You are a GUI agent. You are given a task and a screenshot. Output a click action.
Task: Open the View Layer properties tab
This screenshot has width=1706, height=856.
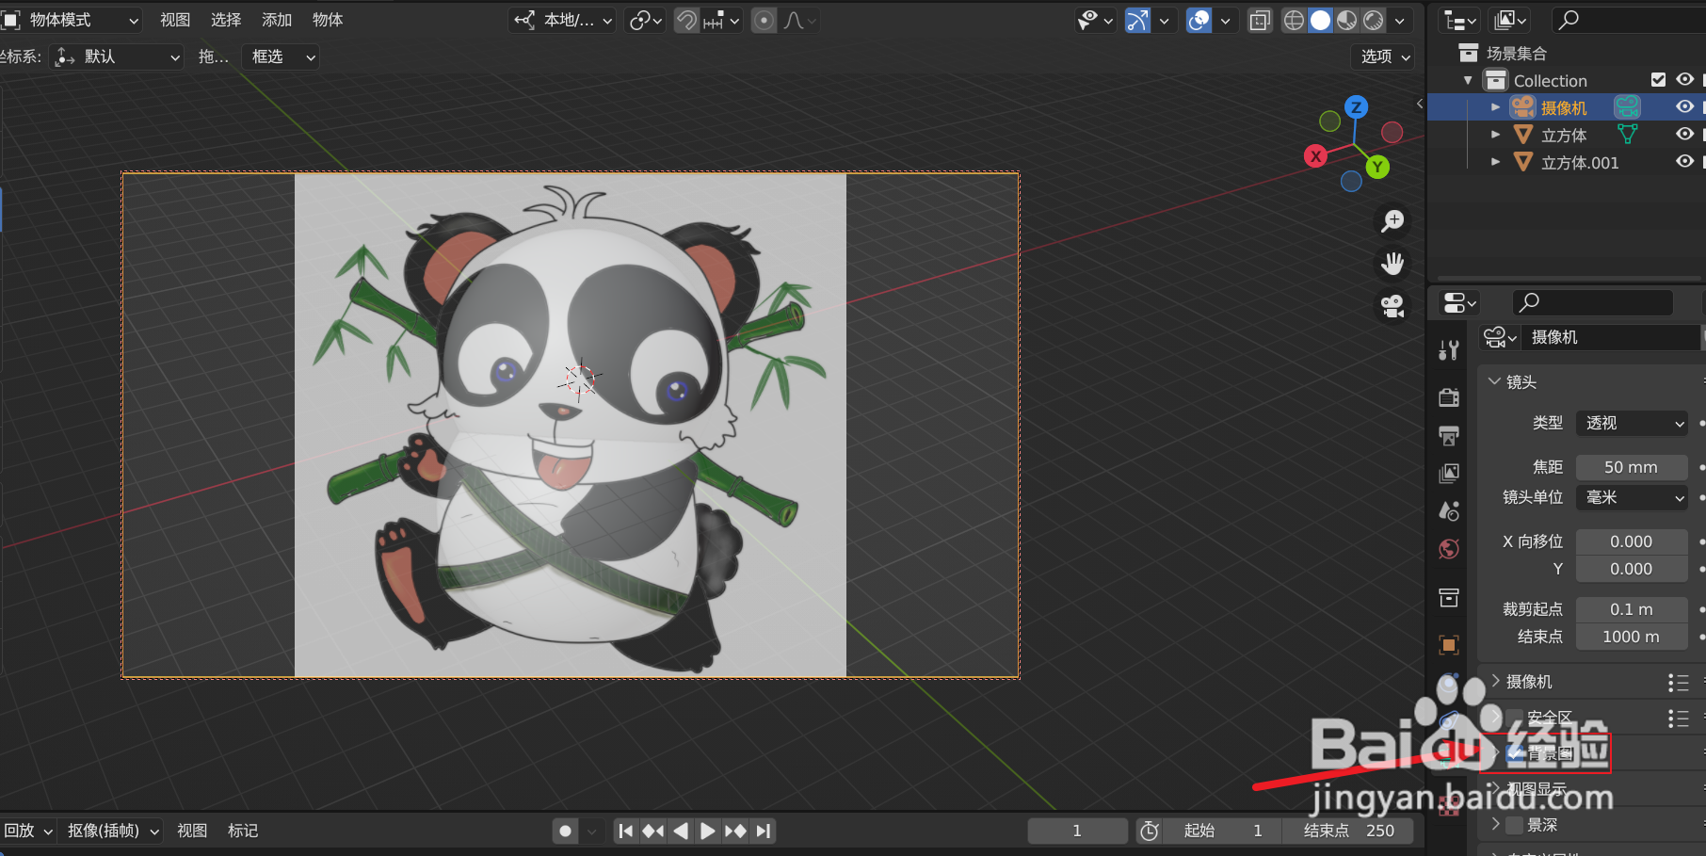coord(1449,473)
